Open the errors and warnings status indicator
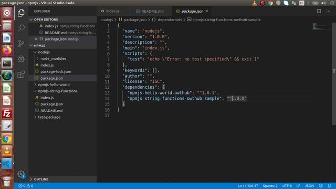This screenshot has height=189, width=336. pyautogui.click(x=26, y=186)
